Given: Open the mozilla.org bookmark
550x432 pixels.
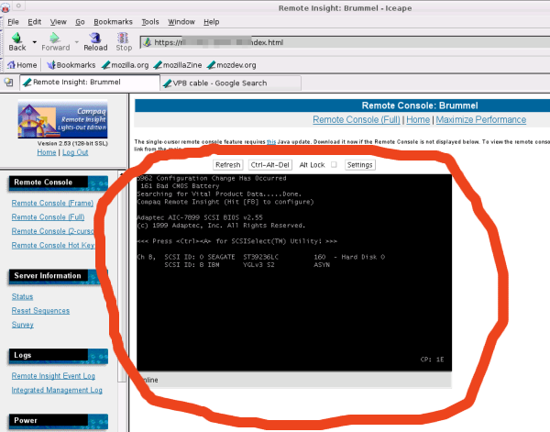Looking at the screenshot, I should point(126,65).
